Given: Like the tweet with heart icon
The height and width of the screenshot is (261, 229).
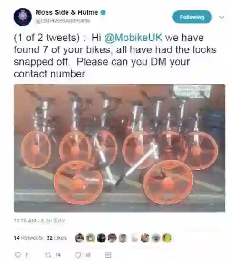Looking at the screenshot, I should pyautogui.click(x=78, y=255).
